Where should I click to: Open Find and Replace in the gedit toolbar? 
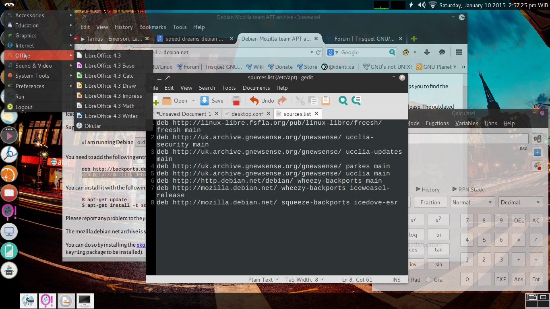tap(356, 101)
